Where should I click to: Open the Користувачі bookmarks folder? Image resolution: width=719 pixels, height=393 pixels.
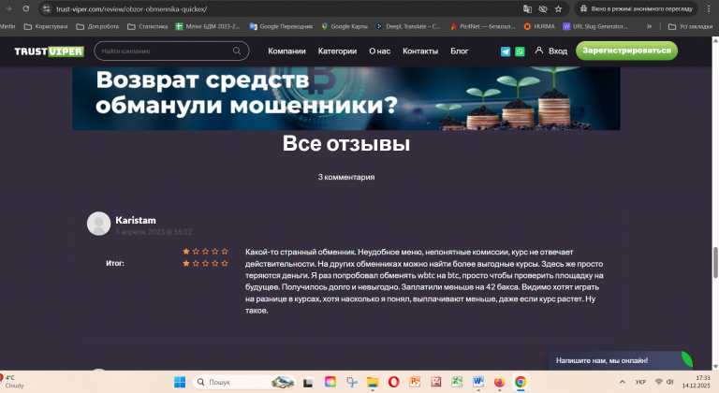pyautogui.click(x=45, y=26)
